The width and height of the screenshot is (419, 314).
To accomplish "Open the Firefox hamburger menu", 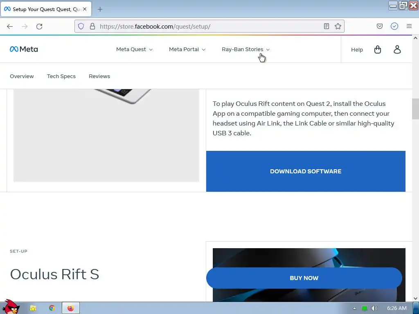I will (x=409, y=26).
